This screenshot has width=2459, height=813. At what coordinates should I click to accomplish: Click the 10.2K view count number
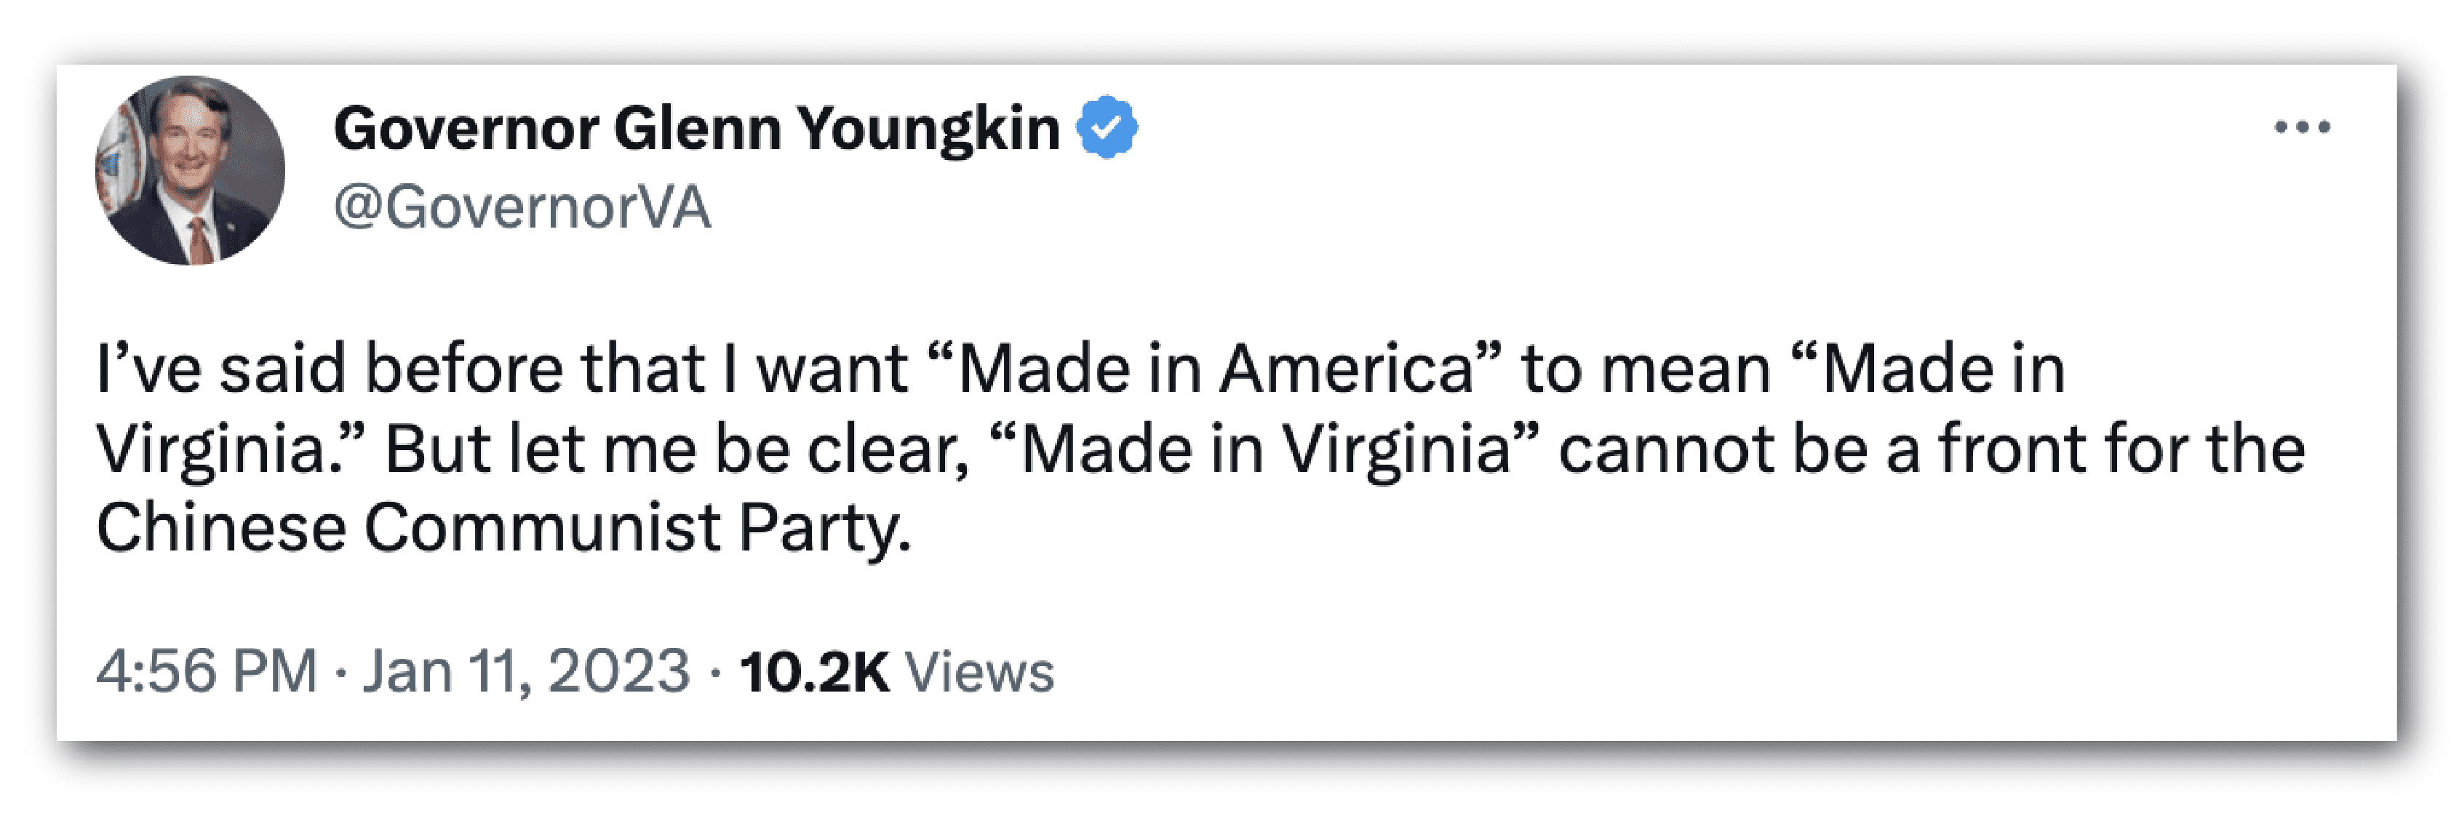[814, 670]
